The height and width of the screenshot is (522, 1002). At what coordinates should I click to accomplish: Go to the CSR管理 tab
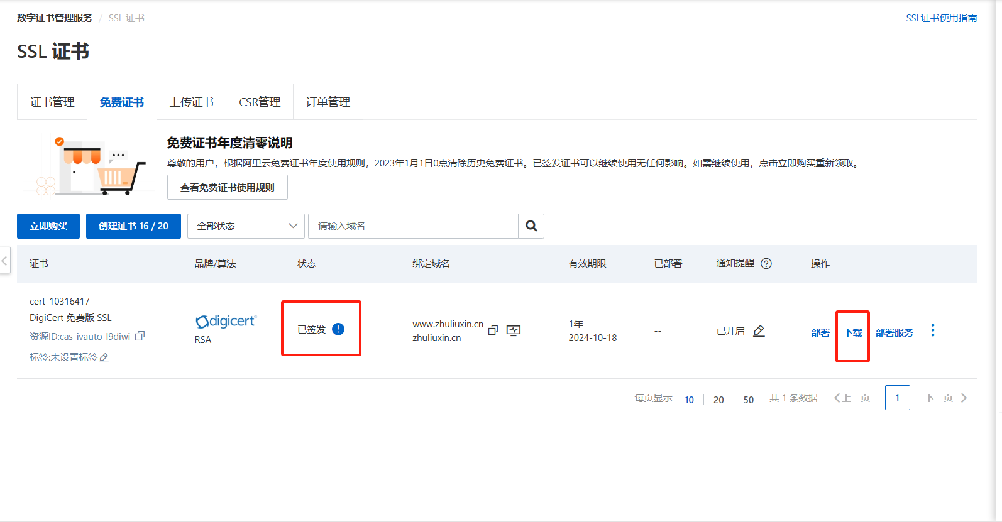click(x=260, y=102)
